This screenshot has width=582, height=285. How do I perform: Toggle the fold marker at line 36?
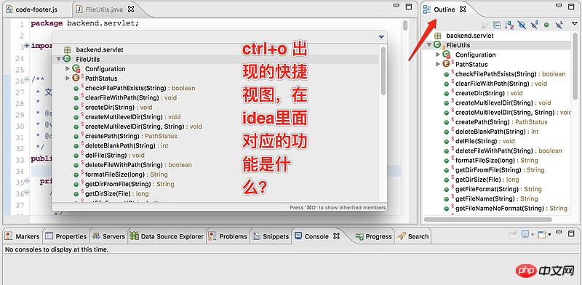point(26,193)
